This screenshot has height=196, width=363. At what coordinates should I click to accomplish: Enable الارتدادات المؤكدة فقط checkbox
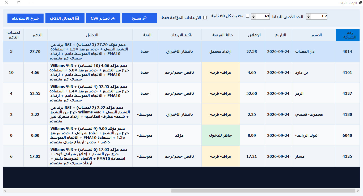(x=205, y=18)
